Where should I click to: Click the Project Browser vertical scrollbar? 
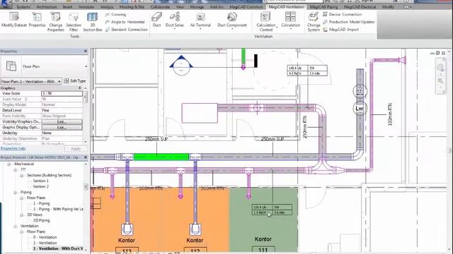[86, 206]
